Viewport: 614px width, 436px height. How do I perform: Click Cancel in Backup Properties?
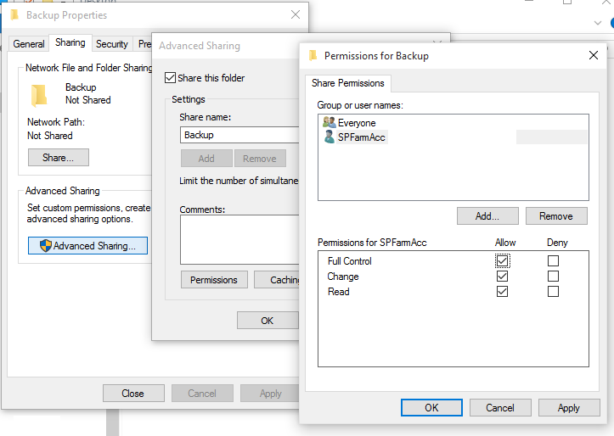202,393
